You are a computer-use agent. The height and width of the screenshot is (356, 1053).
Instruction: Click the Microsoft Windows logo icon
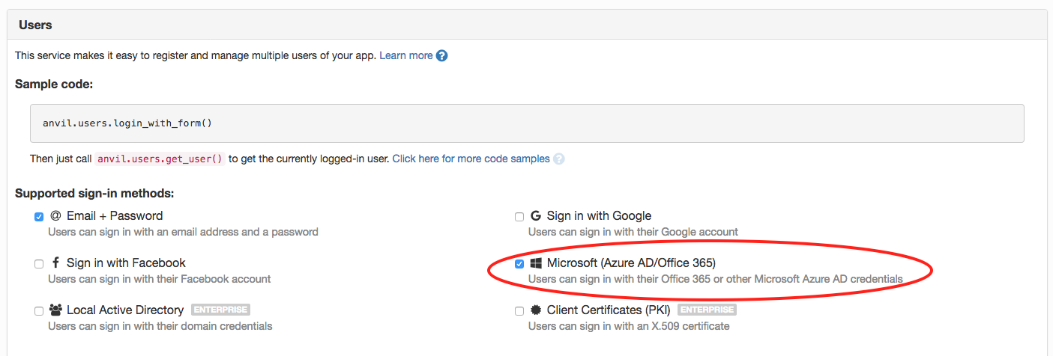pos(536,263)
